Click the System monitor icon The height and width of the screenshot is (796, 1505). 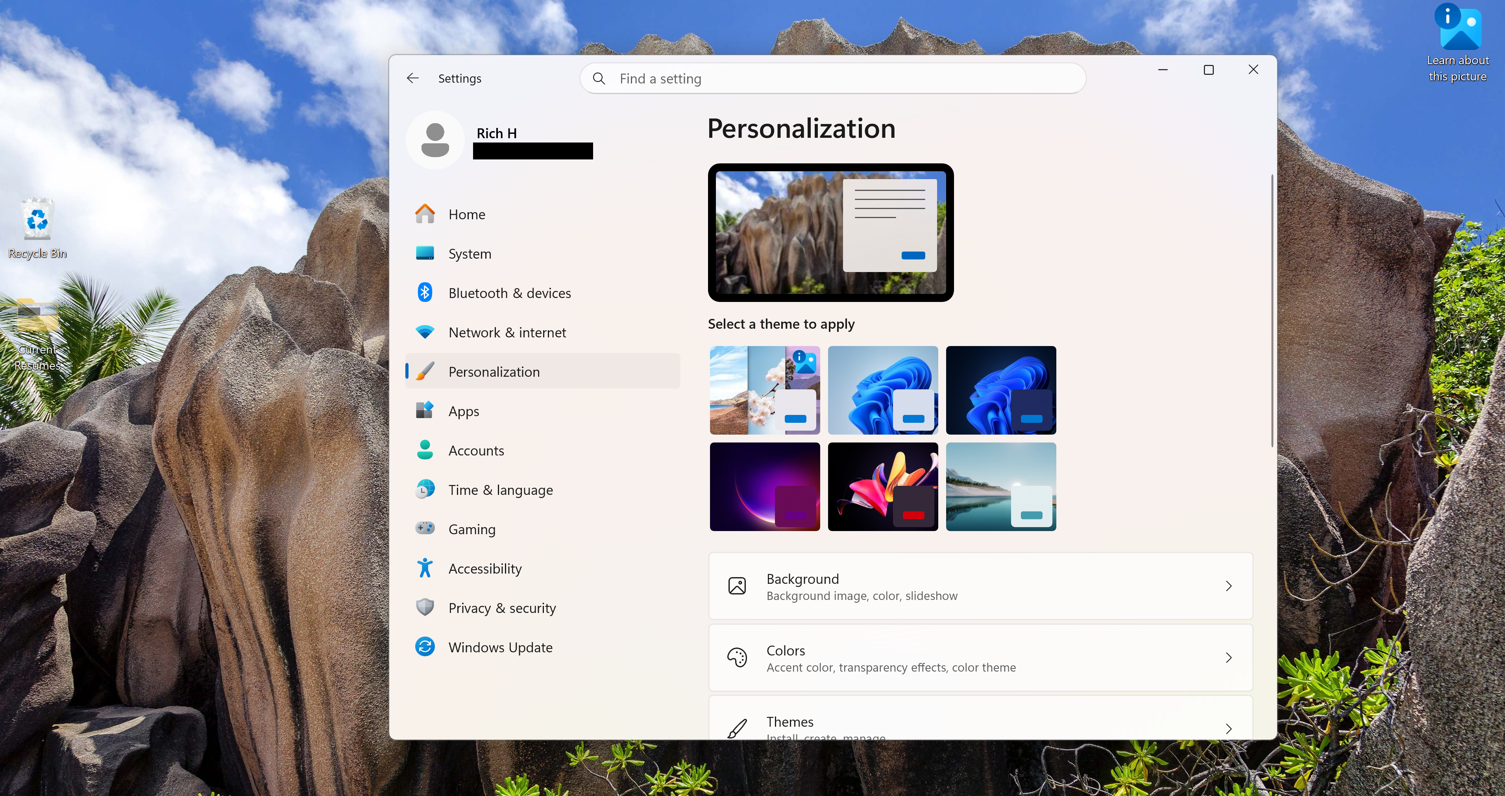tap(425, 253)
